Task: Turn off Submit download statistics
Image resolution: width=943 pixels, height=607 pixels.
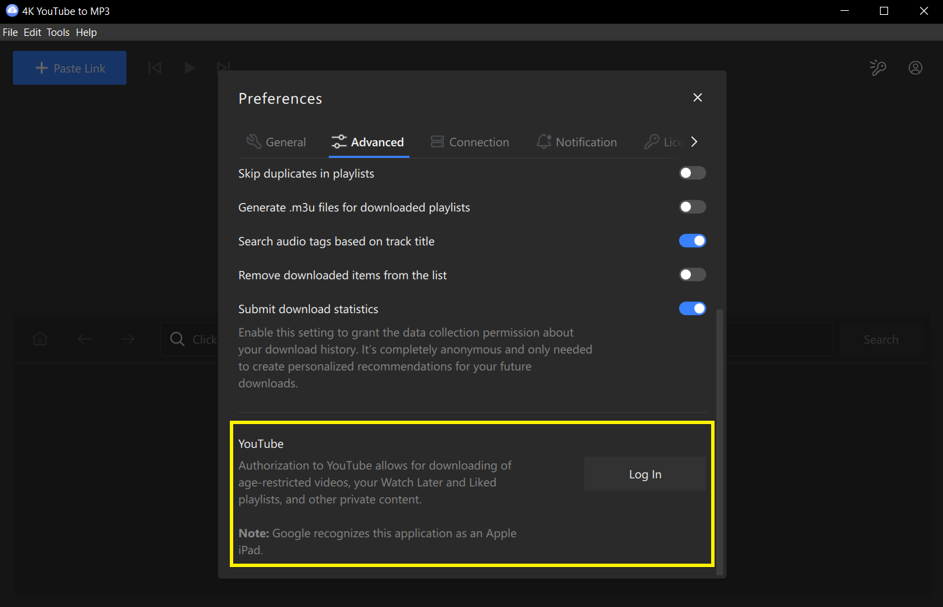Action: pyautogui.click(x=692, y=309)
